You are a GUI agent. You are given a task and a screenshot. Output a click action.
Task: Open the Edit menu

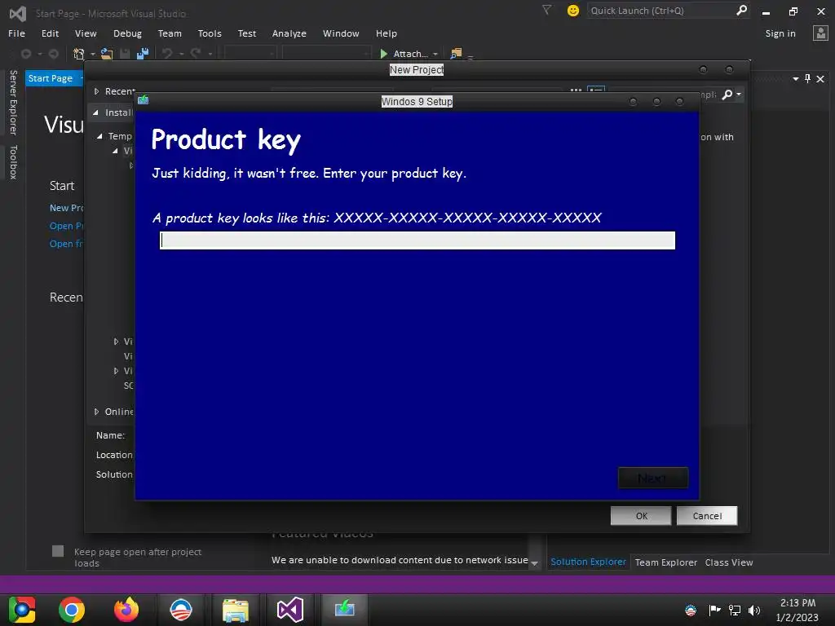pos(50,33)
